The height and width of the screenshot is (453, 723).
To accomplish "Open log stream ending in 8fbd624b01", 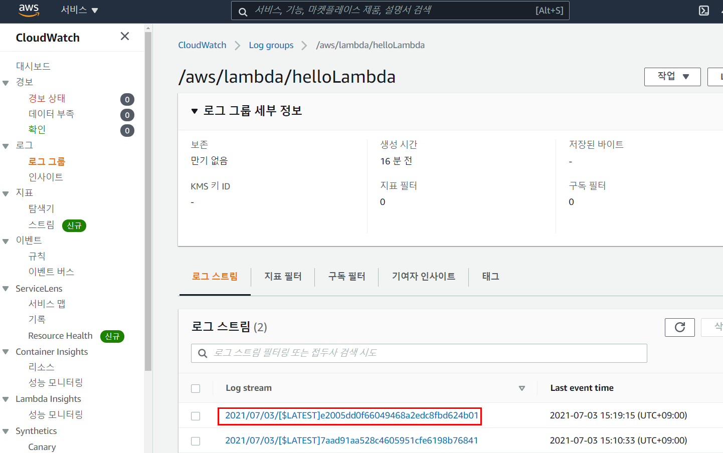I will [351, 415].
